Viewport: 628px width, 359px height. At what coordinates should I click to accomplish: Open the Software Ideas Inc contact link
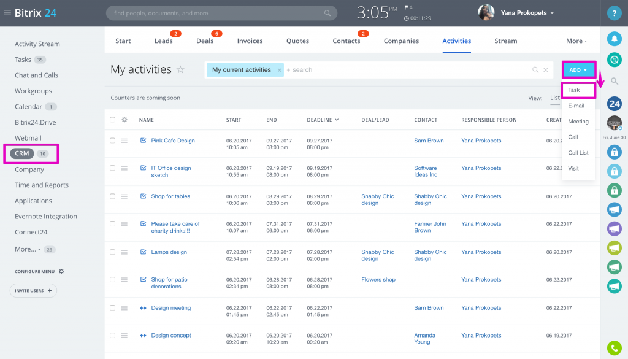pos(426,171)
